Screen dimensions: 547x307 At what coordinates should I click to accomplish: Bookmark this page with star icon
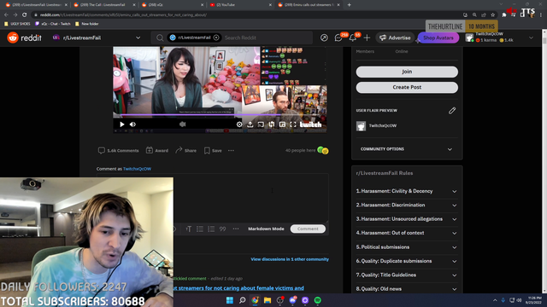(493, 15)
